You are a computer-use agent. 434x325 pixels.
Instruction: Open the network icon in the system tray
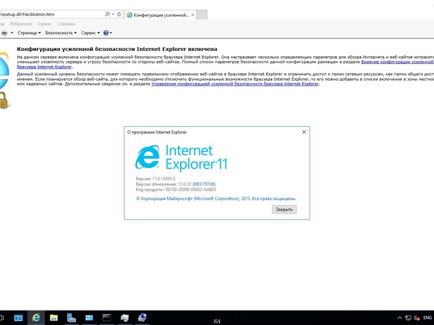[x=409, y=318]
